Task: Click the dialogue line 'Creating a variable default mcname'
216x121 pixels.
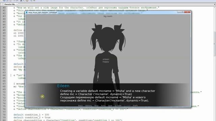Action: point(107,91)
